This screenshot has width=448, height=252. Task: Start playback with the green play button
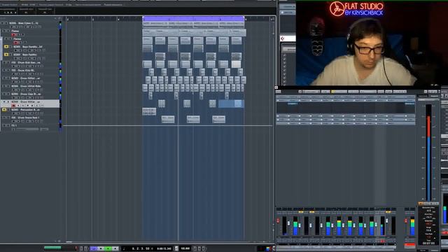(x=108, y=248)
